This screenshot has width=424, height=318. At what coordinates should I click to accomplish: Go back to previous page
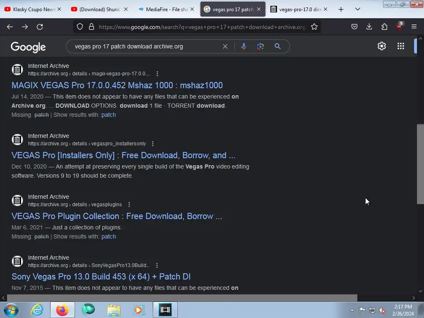click(x=10, y=27)
